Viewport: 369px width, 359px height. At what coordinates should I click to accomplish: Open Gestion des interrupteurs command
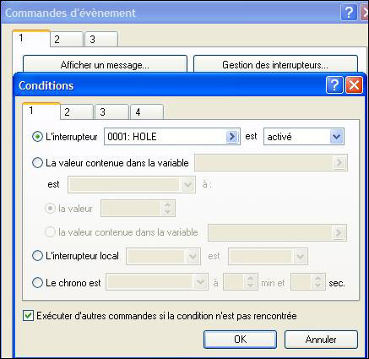click(275, 64)
